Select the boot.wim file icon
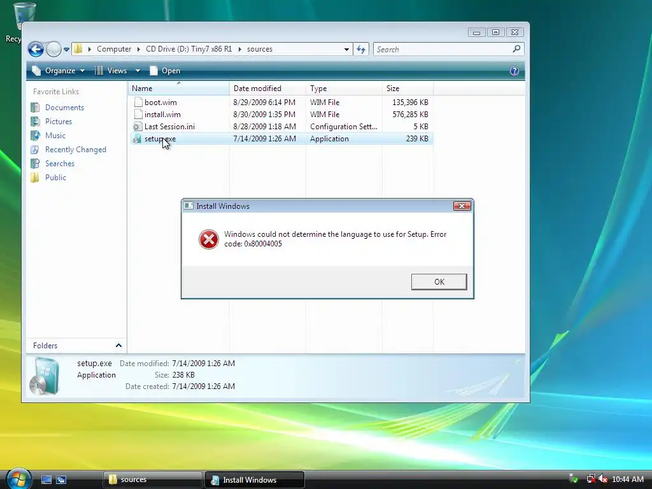The width and height of the screenshot is (652, 489). pos(138,103)
